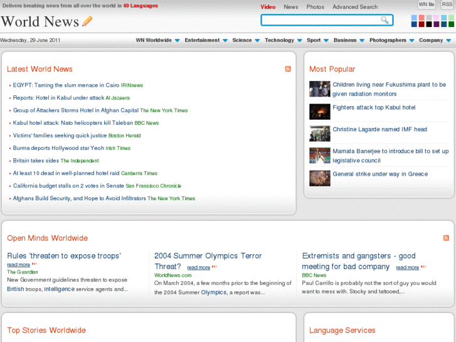Open thumbnail for General strike in Greece
The width and height of the screenshot is (456, 342).
click(320, 178)
